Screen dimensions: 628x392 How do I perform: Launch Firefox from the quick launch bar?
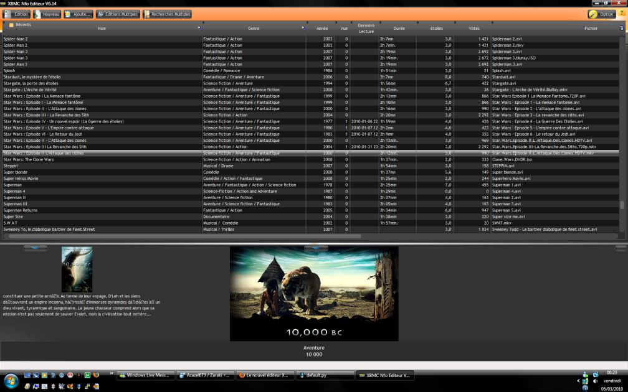(x=96, y=375)
